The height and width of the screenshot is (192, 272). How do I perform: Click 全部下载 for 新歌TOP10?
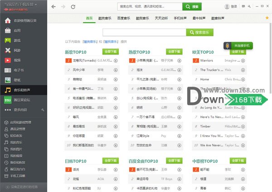coord(111,52)
